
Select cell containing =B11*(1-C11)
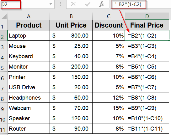(147, 128)
